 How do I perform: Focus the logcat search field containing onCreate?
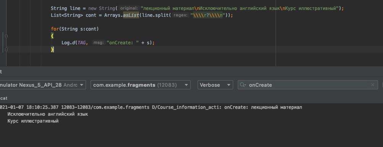(308, 85)
